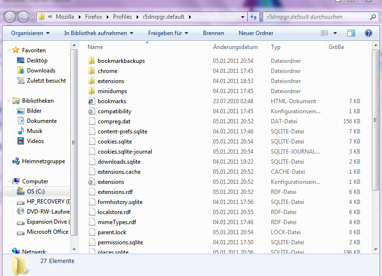382x276 pixels.
Task: Open the address bar history dropdown
Action: [x=243, y=17]
